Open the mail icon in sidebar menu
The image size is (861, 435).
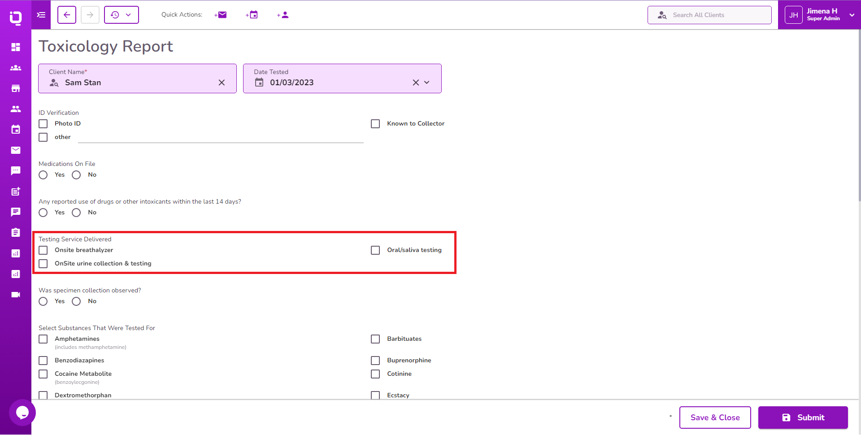coord(16,150)
